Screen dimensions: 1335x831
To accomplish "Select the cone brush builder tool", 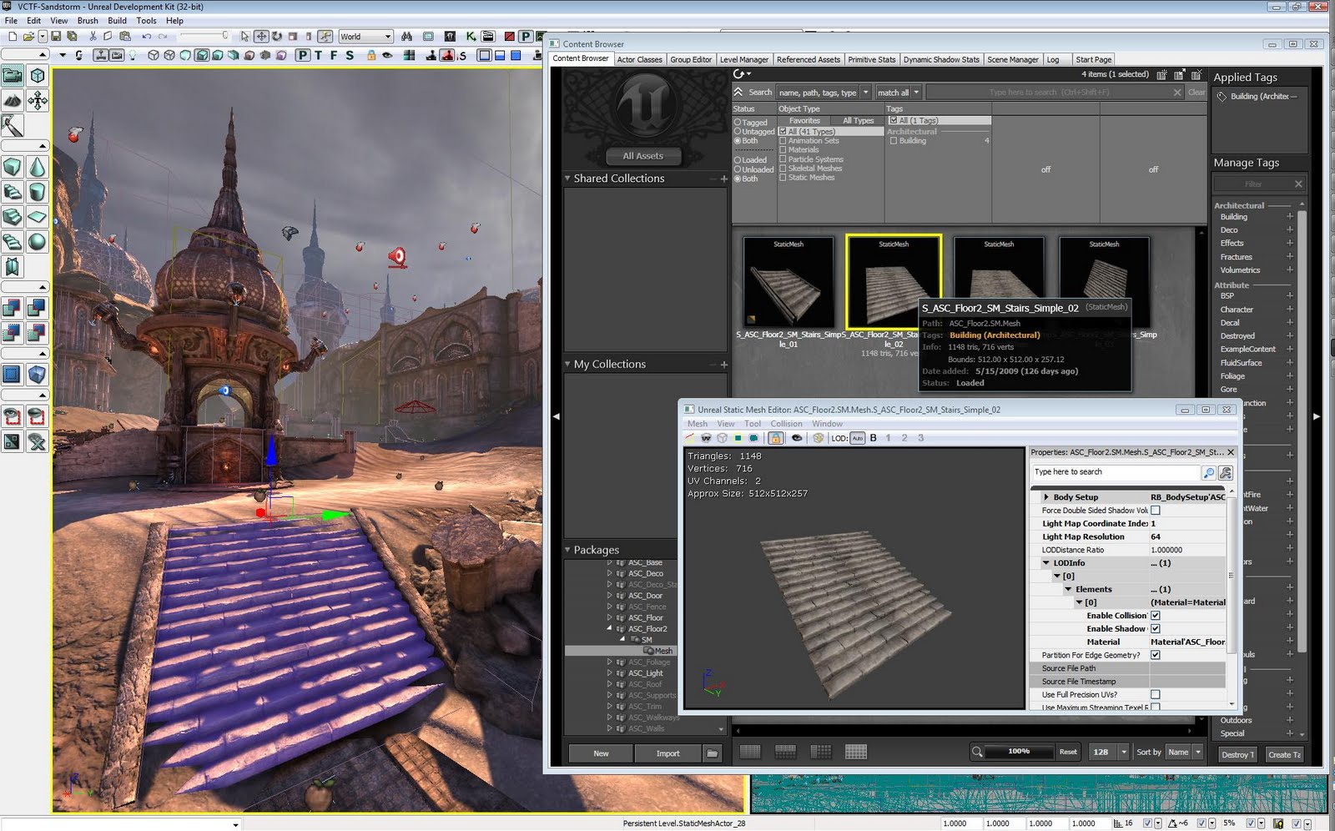I will point(37,167).
